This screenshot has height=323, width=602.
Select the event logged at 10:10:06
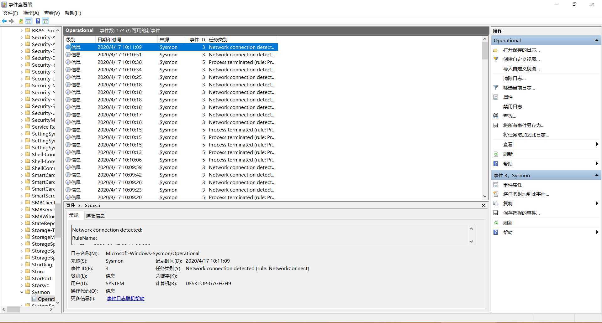click(171, 160)
